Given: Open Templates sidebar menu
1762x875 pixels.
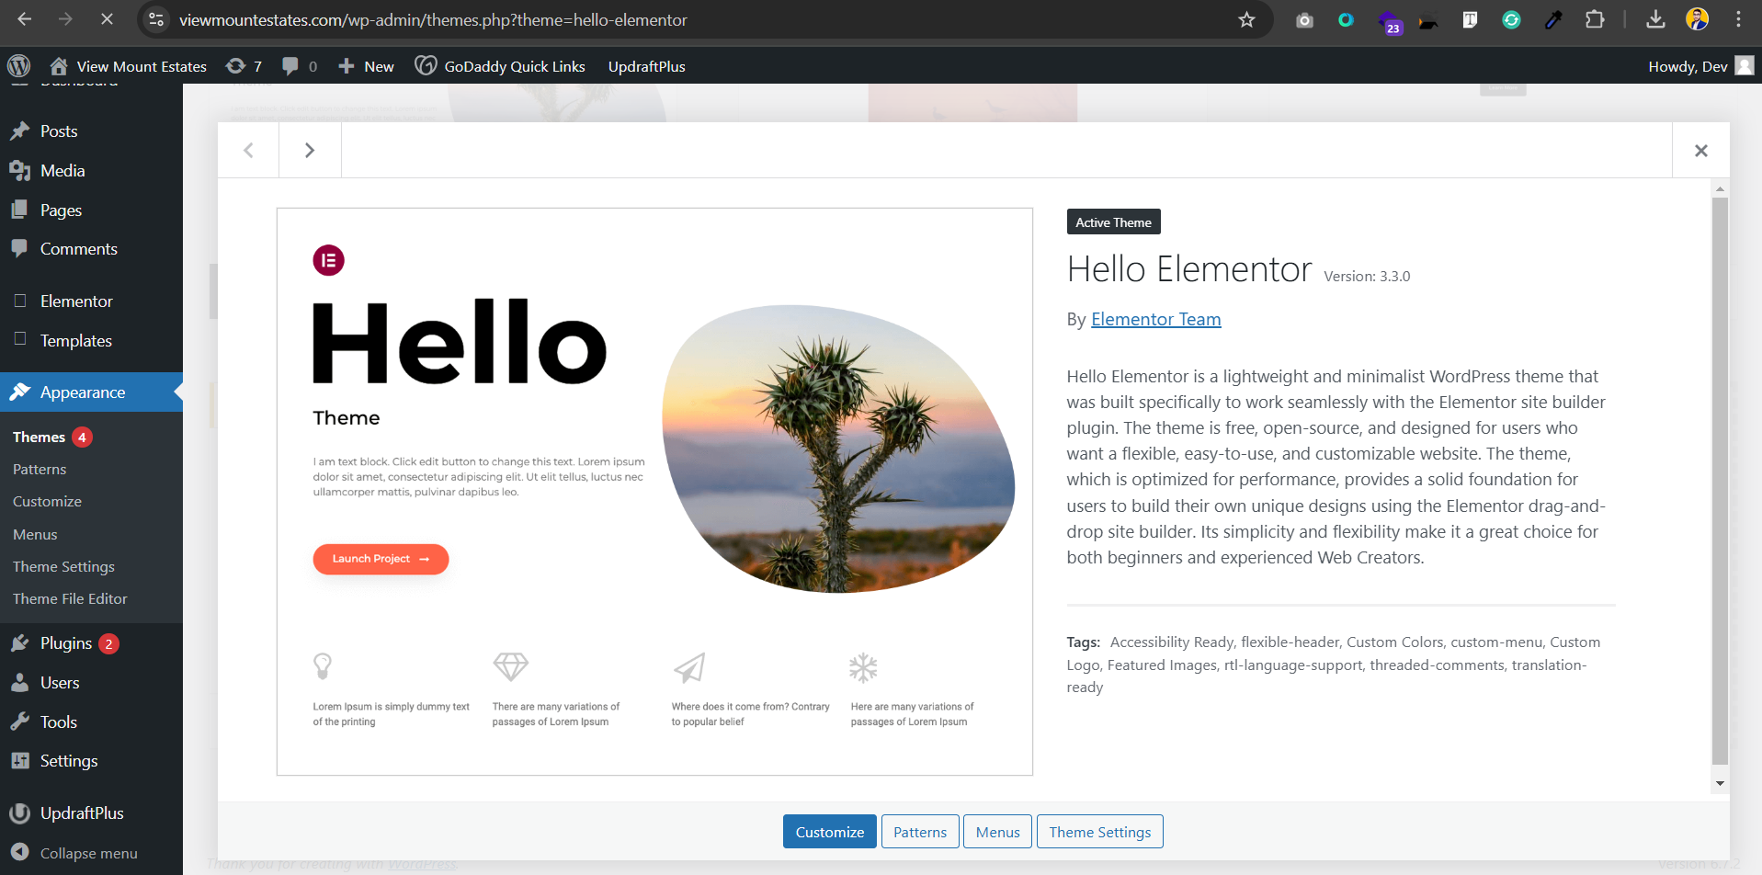Looking at the screenshot, I should pos(75,341).
